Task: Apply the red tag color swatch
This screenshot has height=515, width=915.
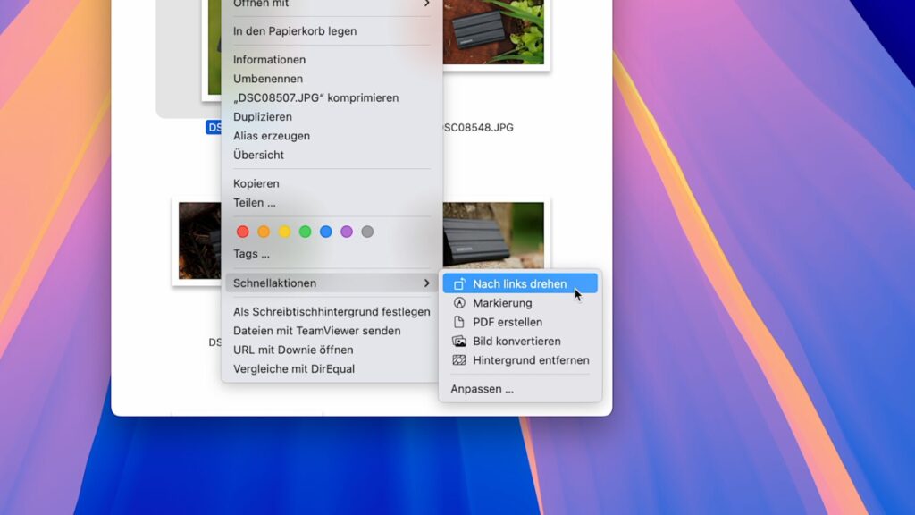Action: (x=243, y=231)
